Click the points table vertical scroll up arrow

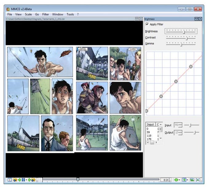(x=161, y=124)
